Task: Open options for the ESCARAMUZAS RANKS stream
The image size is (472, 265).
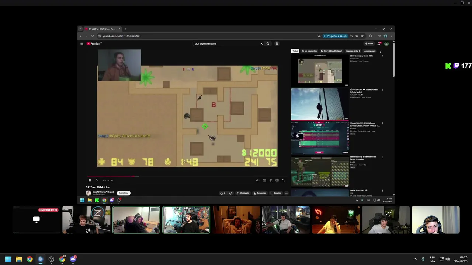Action: 382,124
